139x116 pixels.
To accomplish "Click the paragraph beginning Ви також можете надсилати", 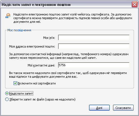I will tap(68, 75).
